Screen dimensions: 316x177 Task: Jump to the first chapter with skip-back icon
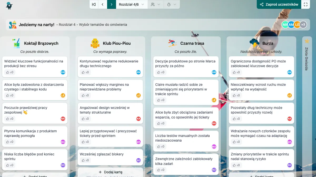pos(93,4)
